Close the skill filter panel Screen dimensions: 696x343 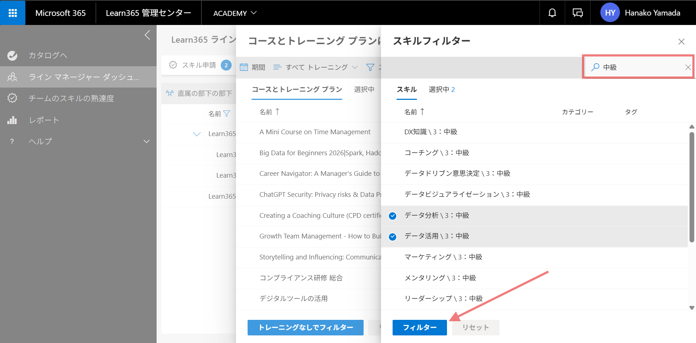click(x=681, y=42)
